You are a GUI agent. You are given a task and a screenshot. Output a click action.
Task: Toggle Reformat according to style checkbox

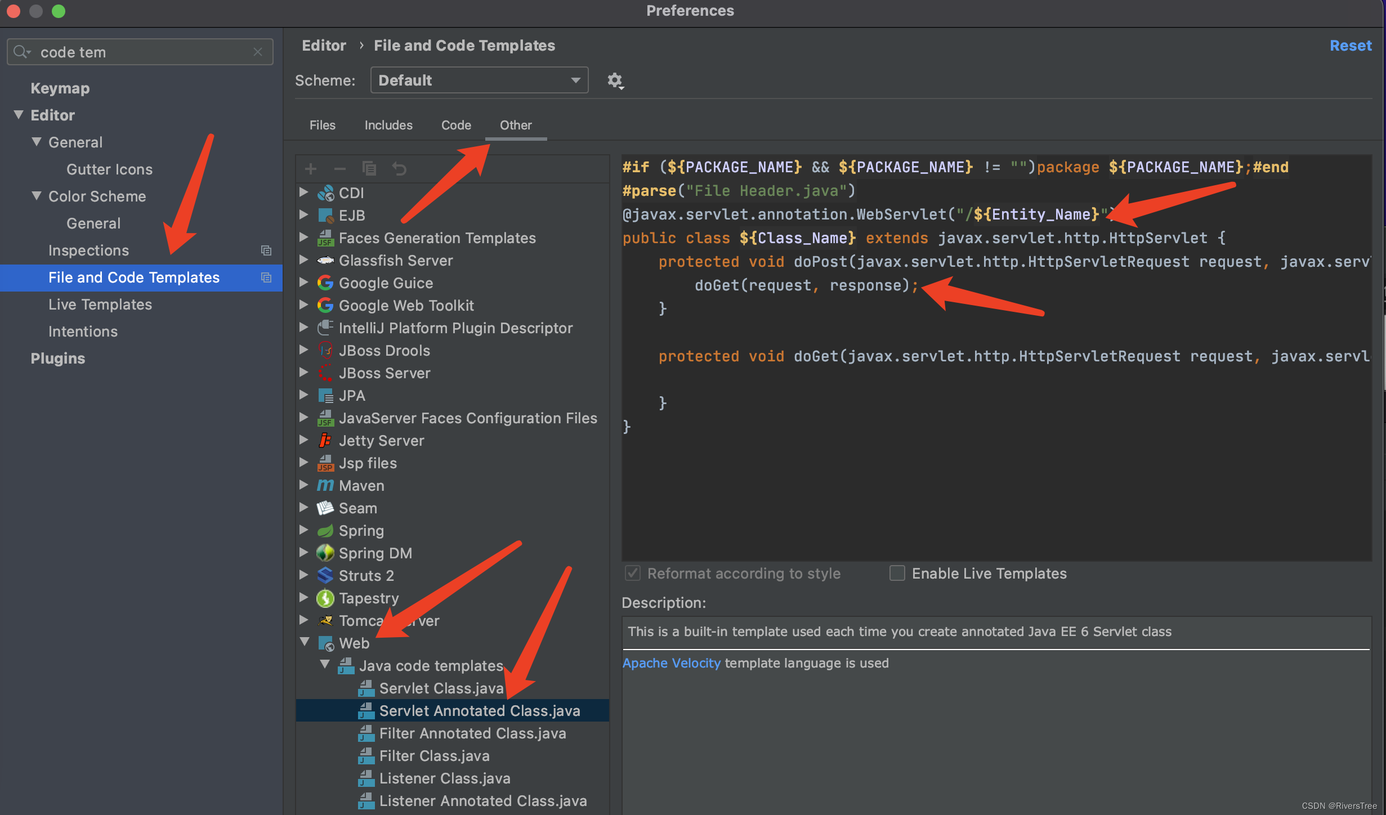[x=633, y=573]
